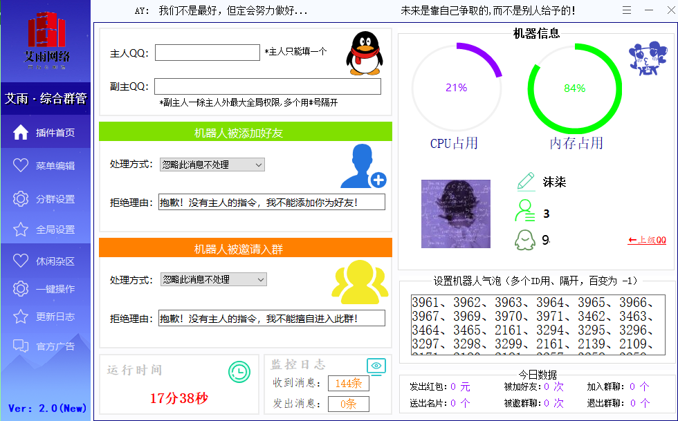Click the skull balloon icon in 机器信息

tap(647, 57)
